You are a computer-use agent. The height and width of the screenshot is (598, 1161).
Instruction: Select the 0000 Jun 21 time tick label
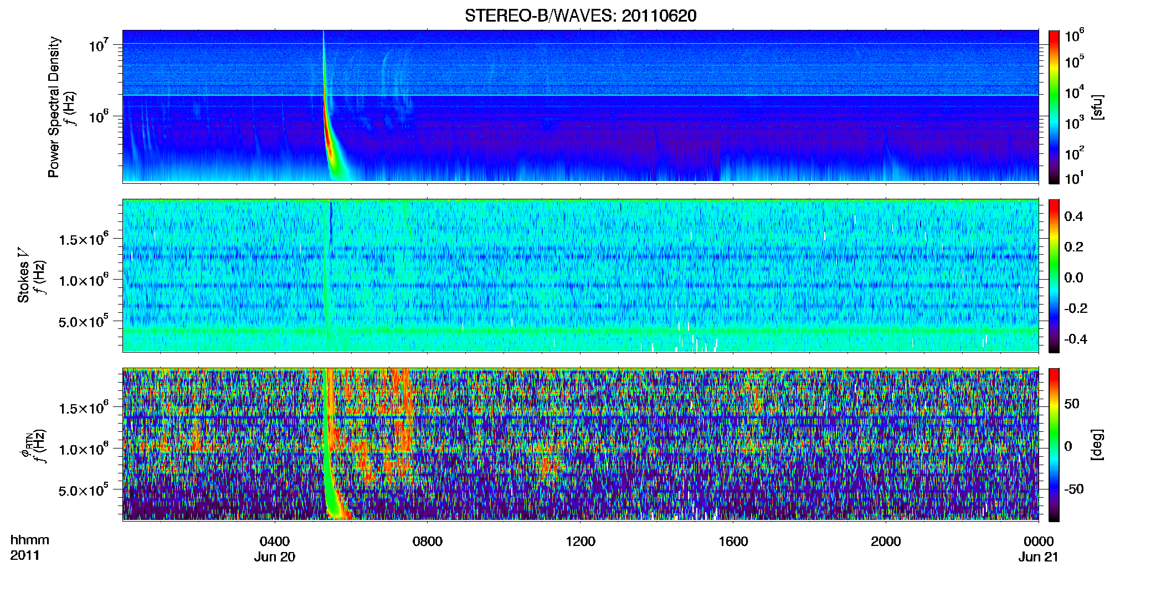pyautogui.click(x=1039, y=549)
